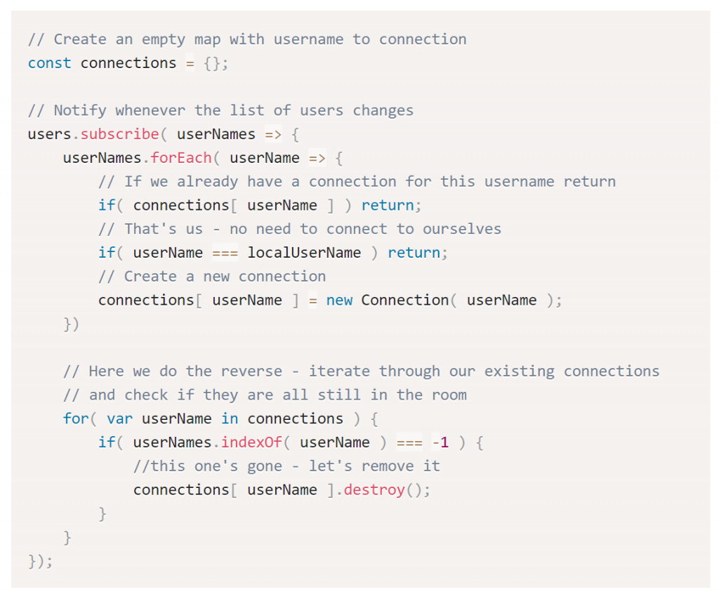Viewport: 719px width, 599px height.
Task: Click the "Create a new connection" comment
Action: (212, 277)
